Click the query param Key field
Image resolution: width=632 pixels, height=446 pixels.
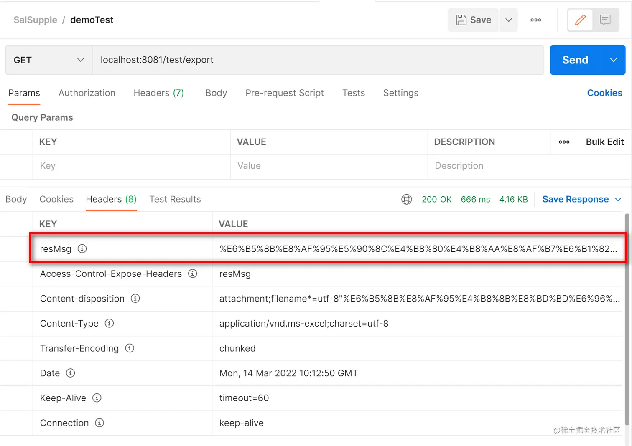tap(132, 166)
